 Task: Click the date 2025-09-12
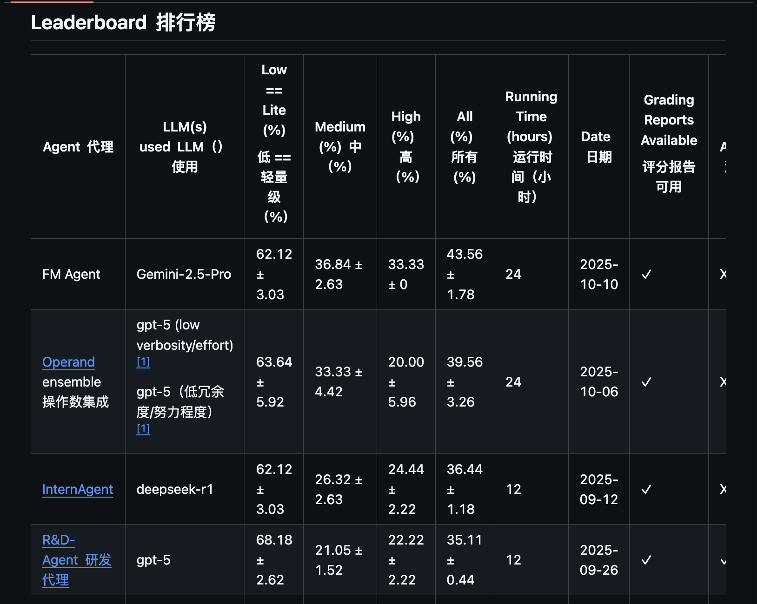(x=599, y=489)
